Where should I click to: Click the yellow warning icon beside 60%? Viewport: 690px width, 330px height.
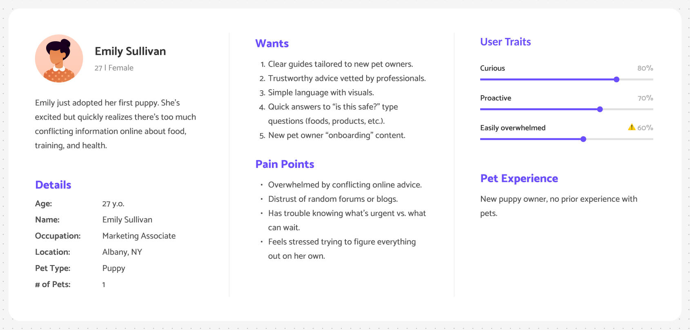tap(632, 127)
